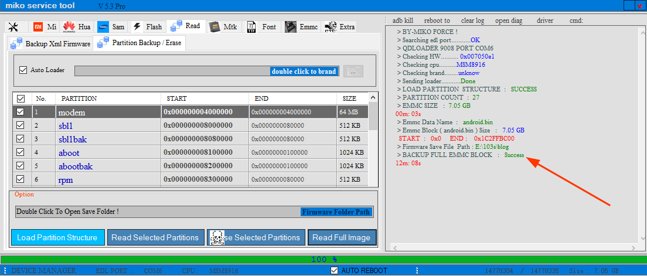Click Read Selected Partitions button
This screenshot has width=647, height=276.
[155, 238]
